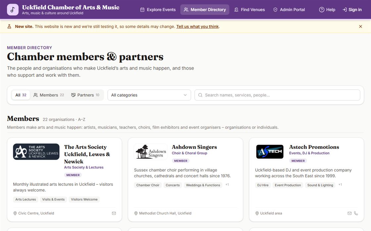Filter by Partners 10
This screenshot has height=231, width=371.
pyautogui.click(x=85, y=95)
